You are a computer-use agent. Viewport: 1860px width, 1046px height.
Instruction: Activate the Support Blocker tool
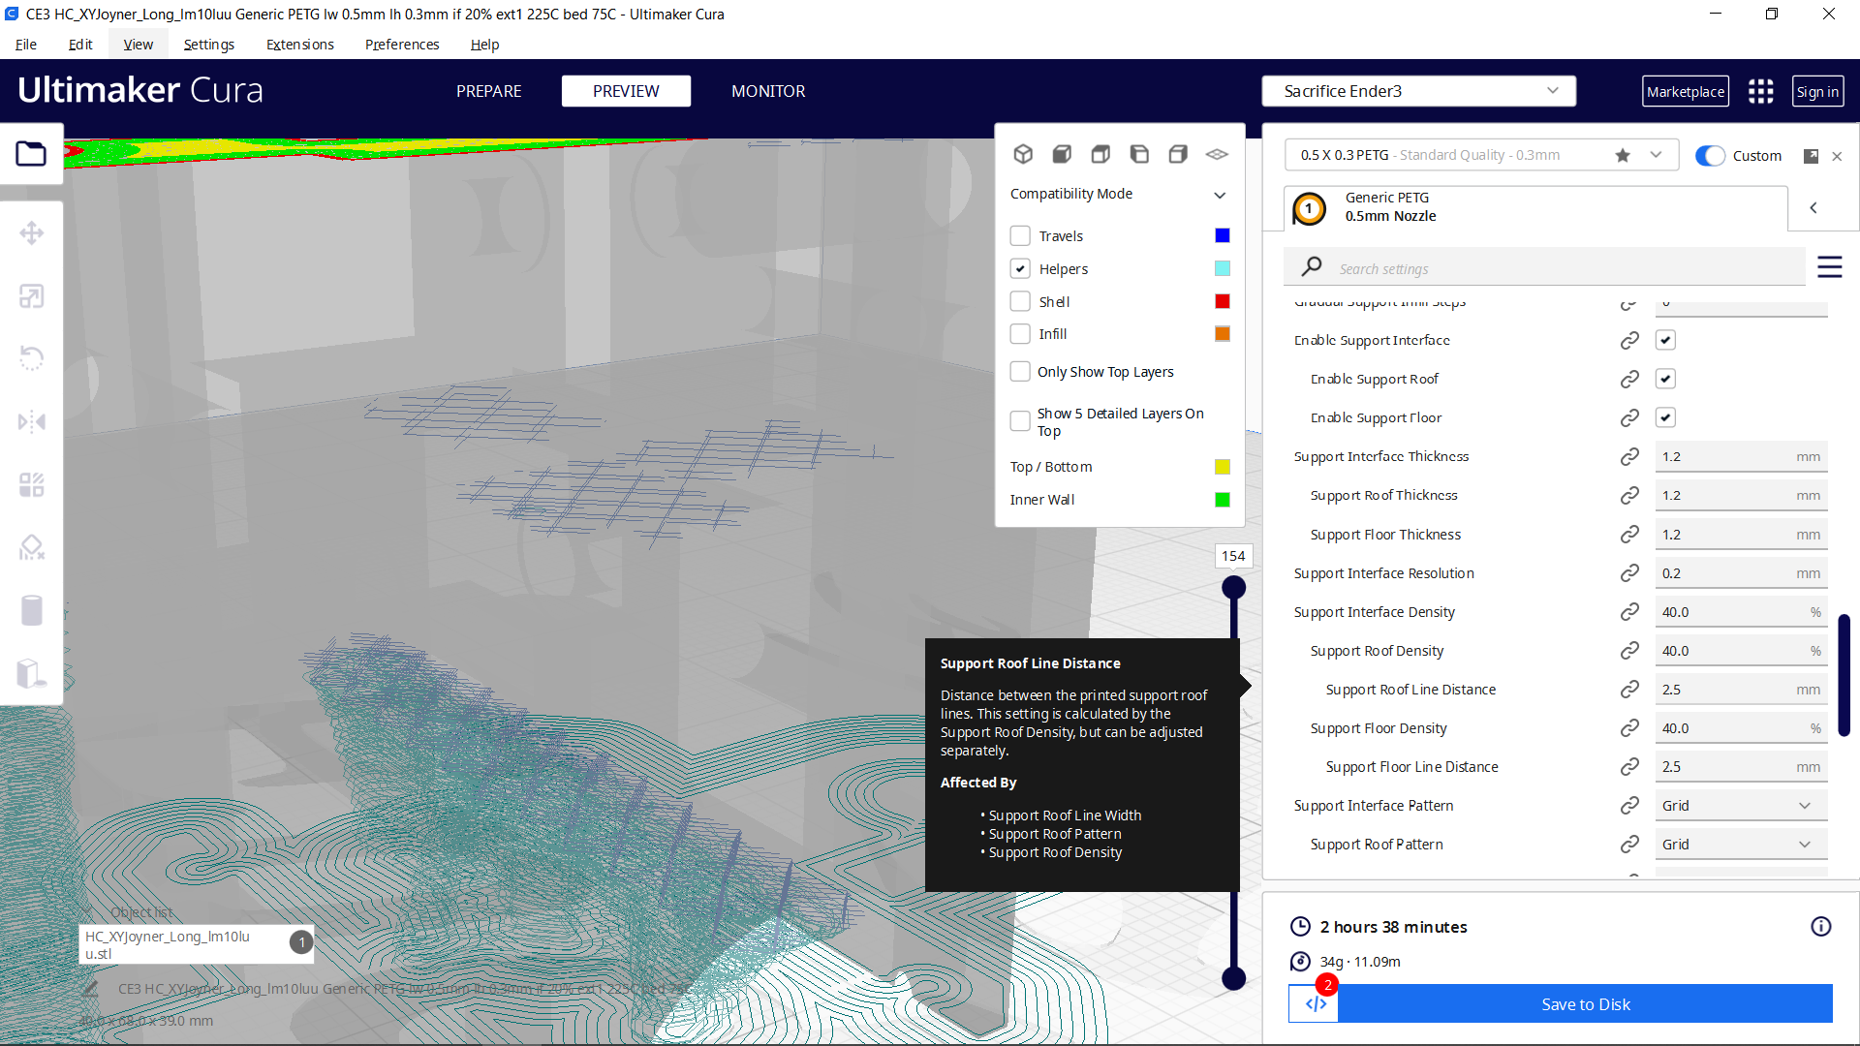(32, 547)
